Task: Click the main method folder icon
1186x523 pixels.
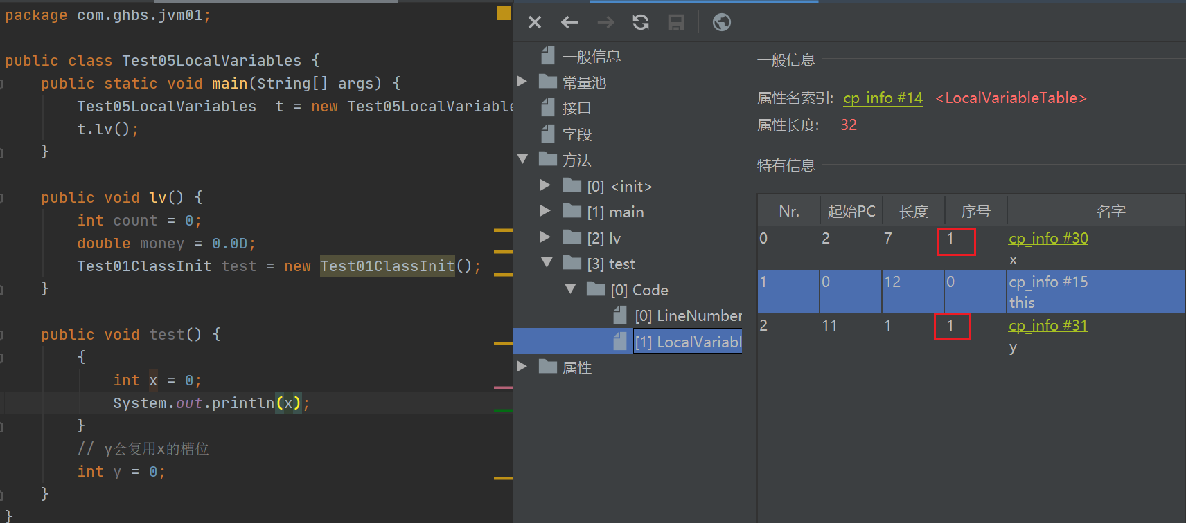Action: [572, 211]
